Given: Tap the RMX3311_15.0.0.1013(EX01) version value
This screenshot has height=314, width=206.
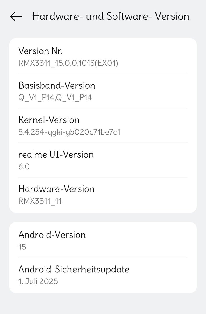Looking at the screenshot, I should (68, 63).
